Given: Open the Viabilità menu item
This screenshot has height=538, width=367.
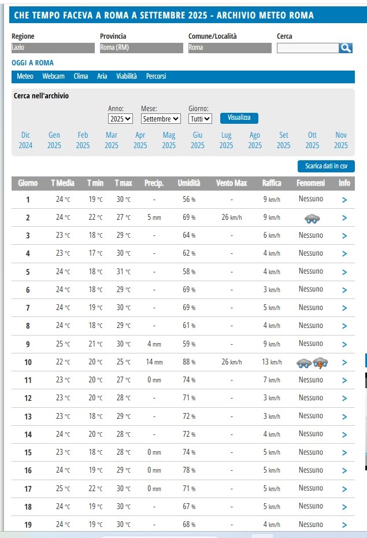Looking at the screenshot, I should tap(127, 76).
